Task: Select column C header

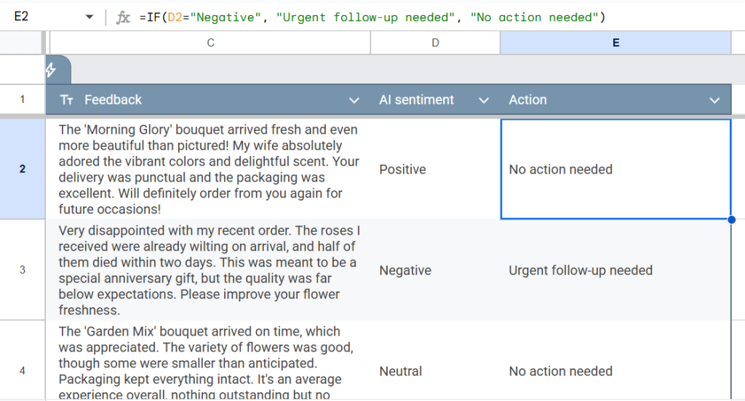Action: tap(210, 43)
